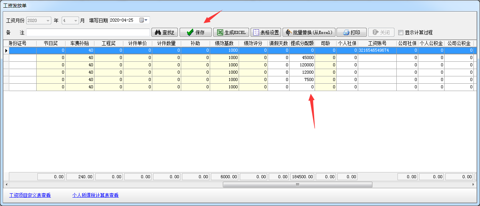This screenshot has height=206, width=480.
Task: Click inside the 备注 remark field
Action: coord(88,32)
